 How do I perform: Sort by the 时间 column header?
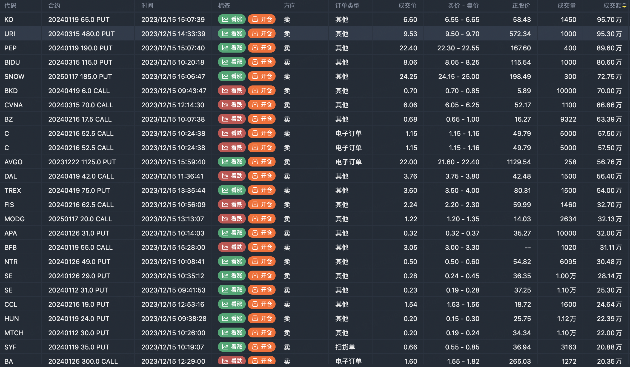click(x=147, y=6)
